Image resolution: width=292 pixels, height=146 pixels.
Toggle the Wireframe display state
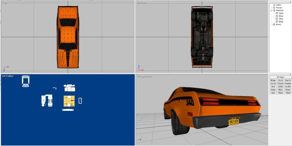pos(288,83)
